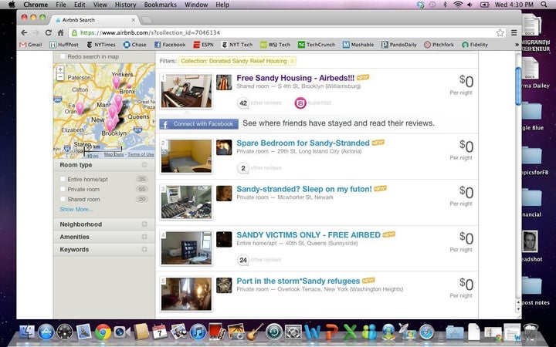Open the File menu

click(61, 5)
